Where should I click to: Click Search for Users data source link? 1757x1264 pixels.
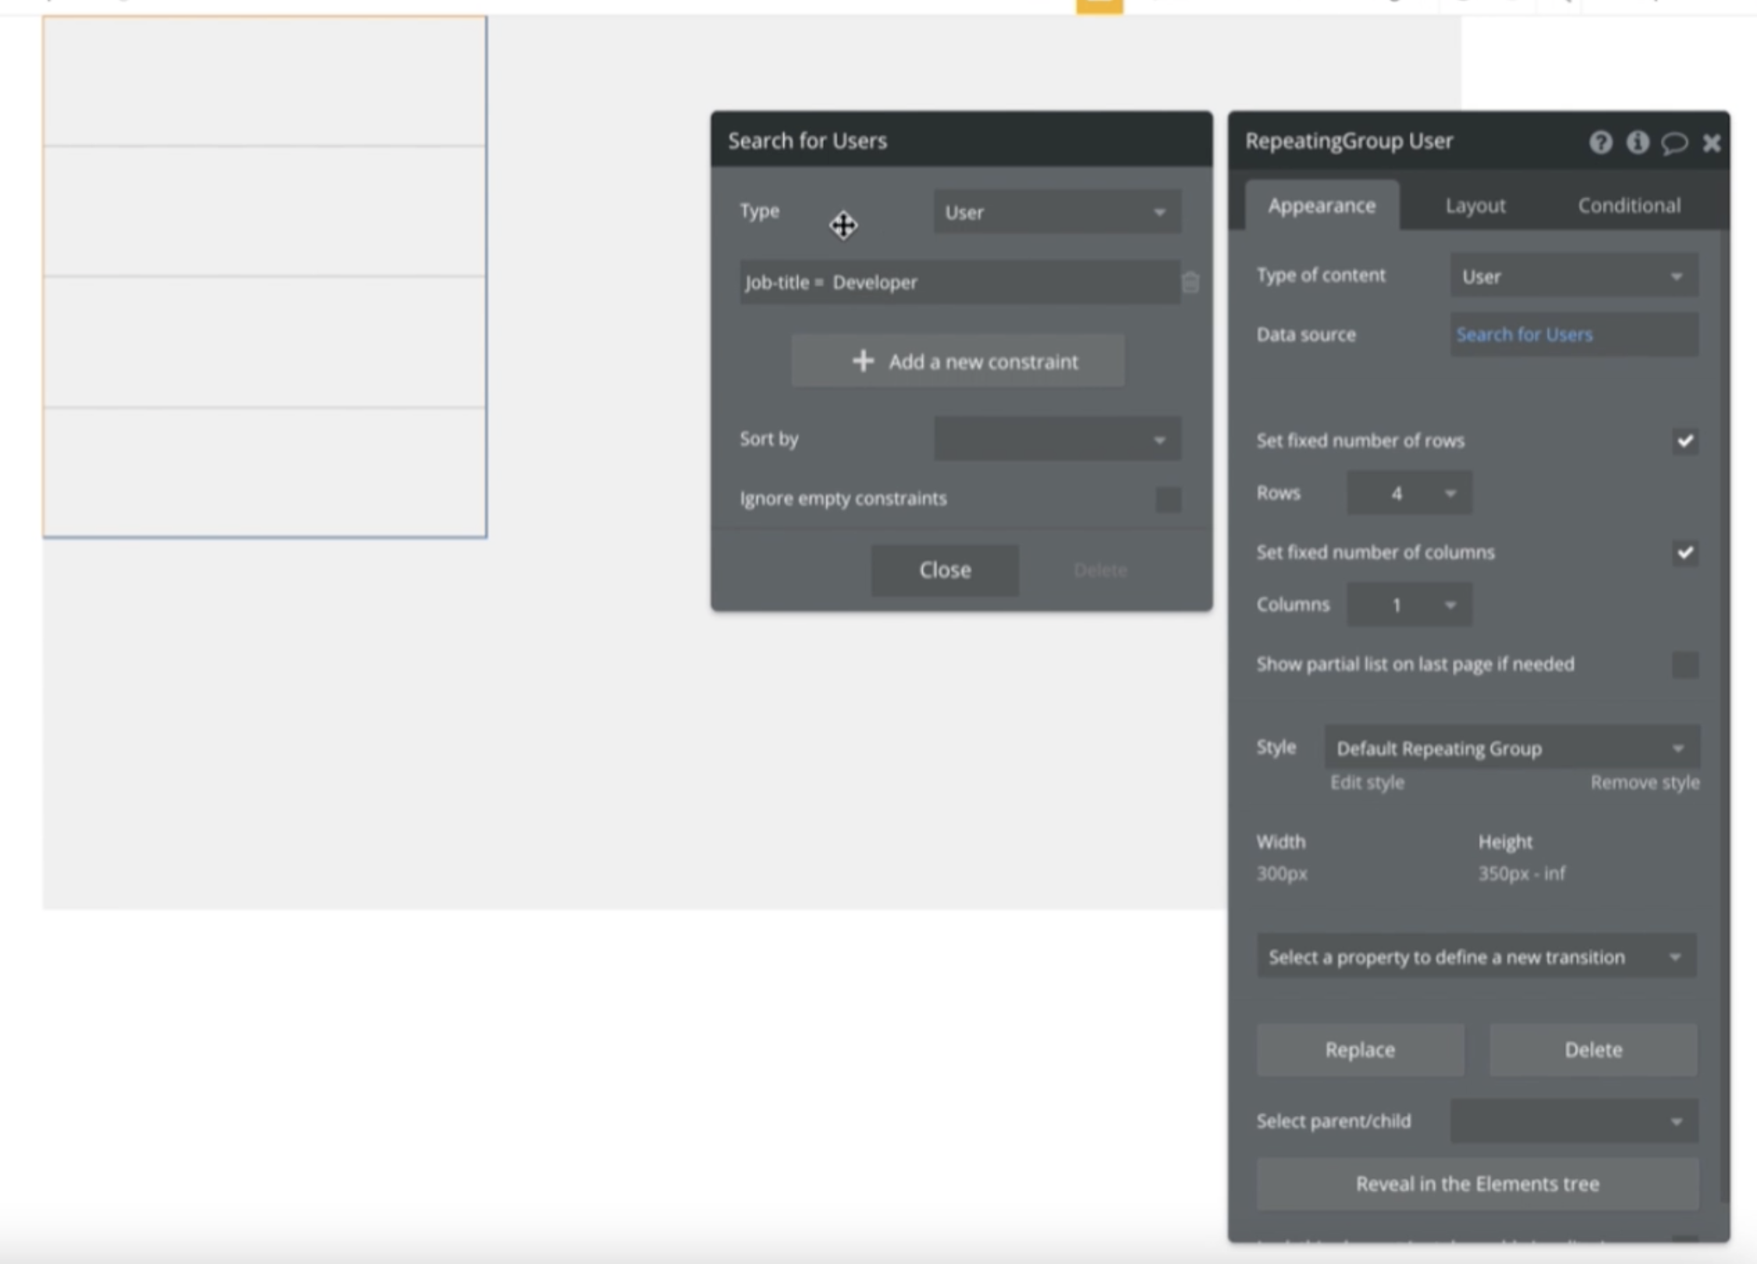pyautogui.click(x=1524, y=335)
